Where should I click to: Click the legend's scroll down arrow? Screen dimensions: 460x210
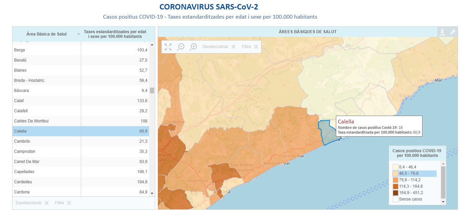443,202
